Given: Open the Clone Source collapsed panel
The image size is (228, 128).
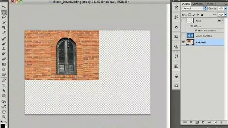Looking at the screenshot, I should coord(176,47).
